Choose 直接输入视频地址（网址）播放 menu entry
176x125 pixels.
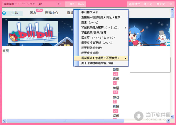tap(101, 17)
